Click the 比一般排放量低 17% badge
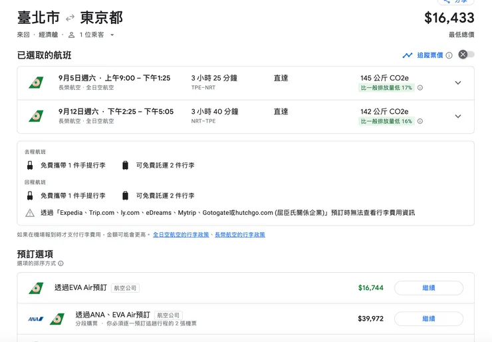Viewport: 492px width, 342px height. tap(386, 88)
